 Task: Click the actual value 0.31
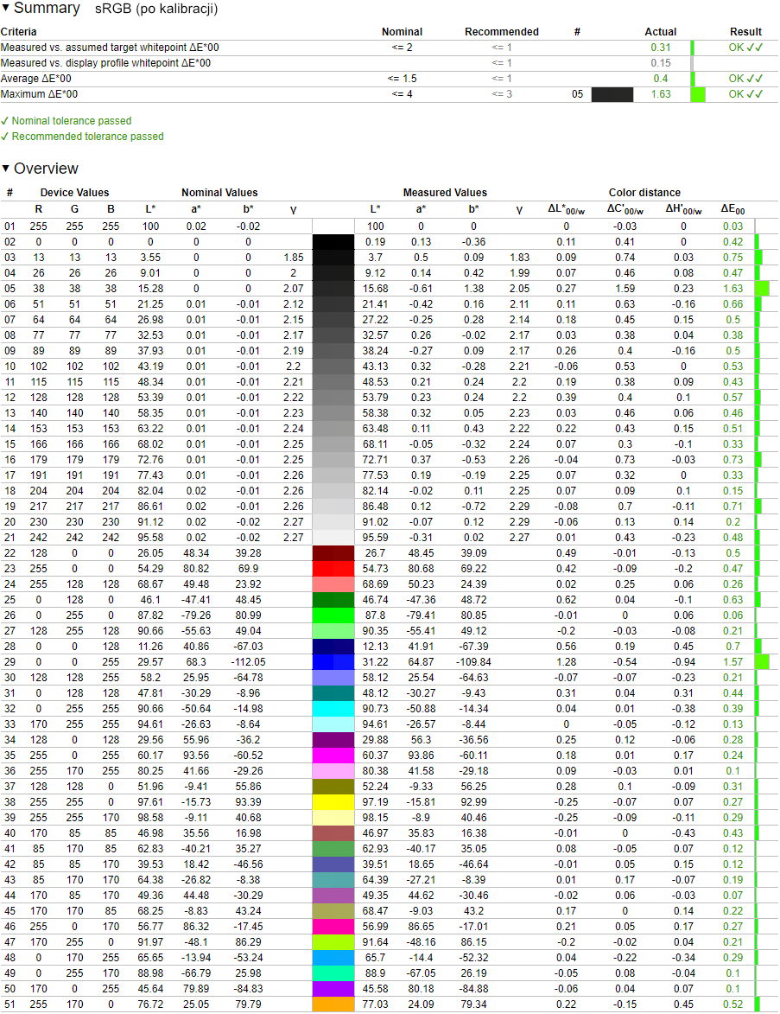point(661,48)
